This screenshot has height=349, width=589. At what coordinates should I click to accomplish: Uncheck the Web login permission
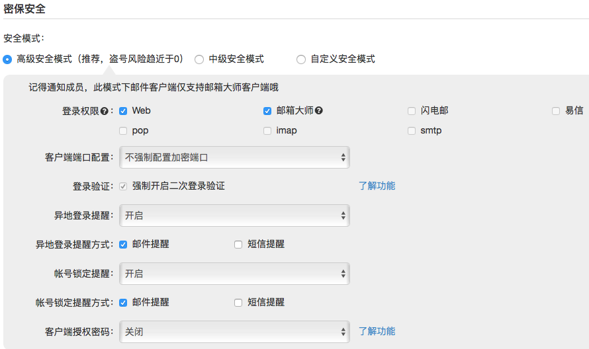click(123, 111)
